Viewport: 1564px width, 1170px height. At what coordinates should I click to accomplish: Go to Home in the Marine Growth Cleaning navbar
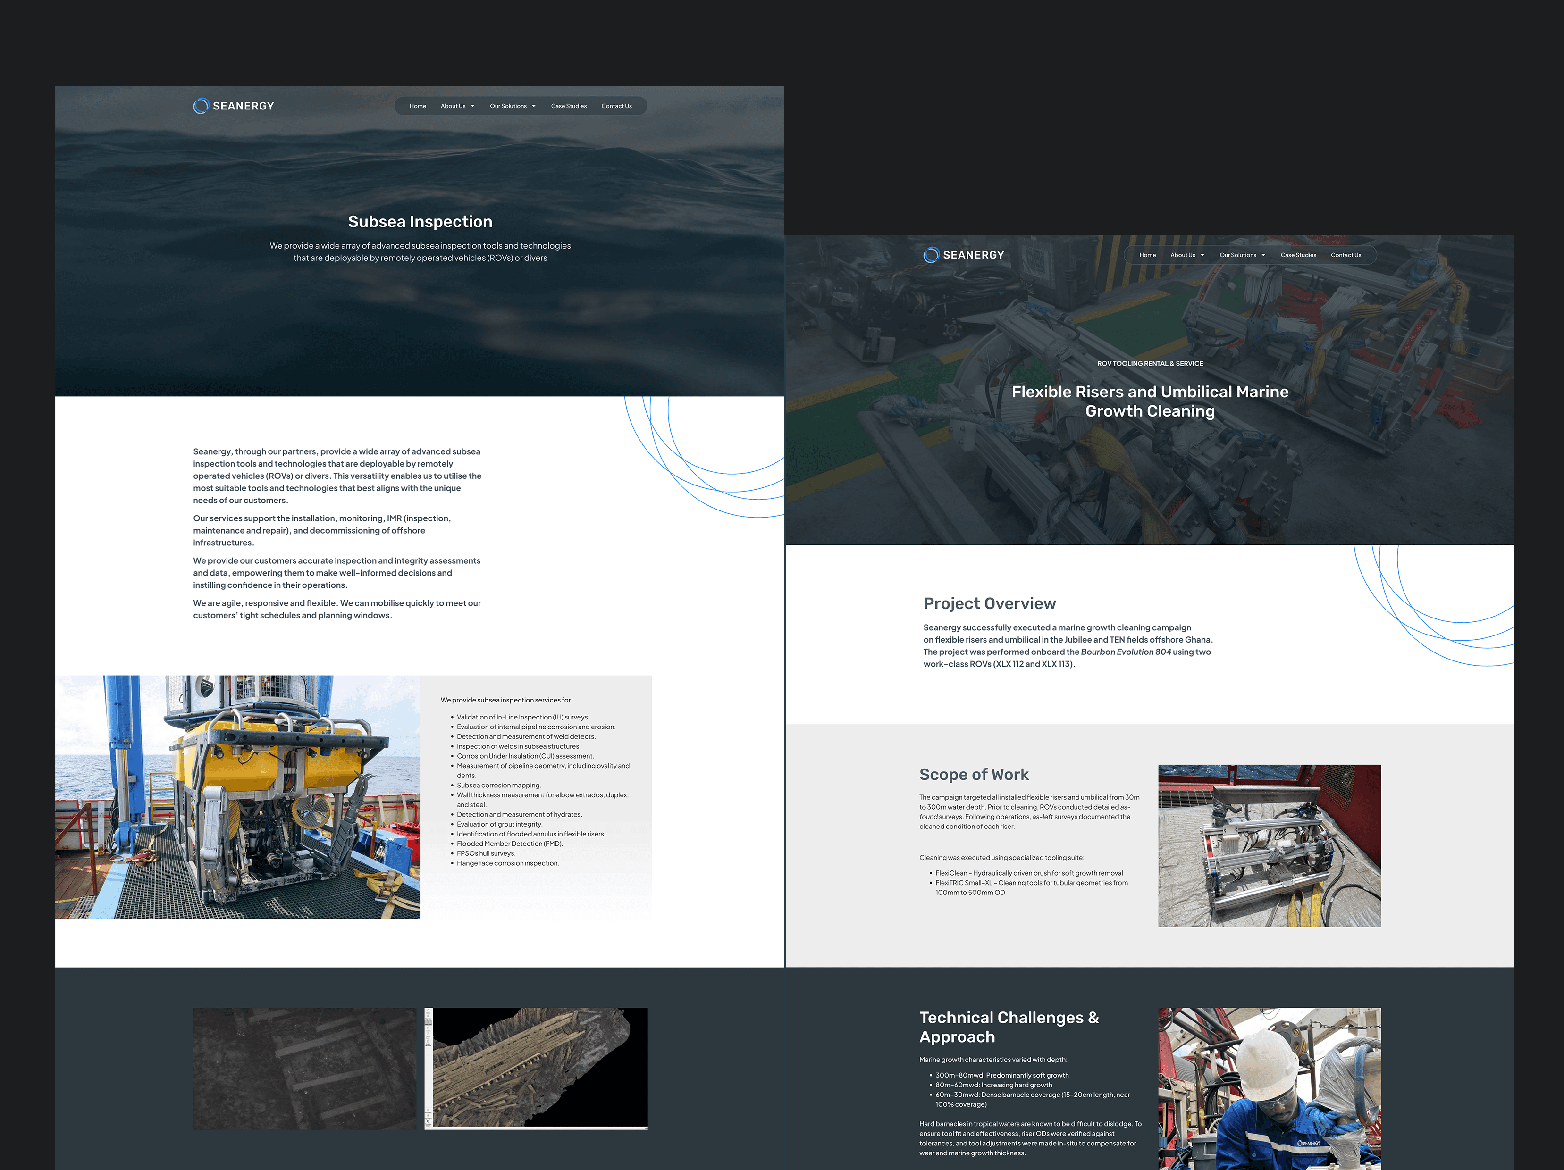coord(1148,256)
